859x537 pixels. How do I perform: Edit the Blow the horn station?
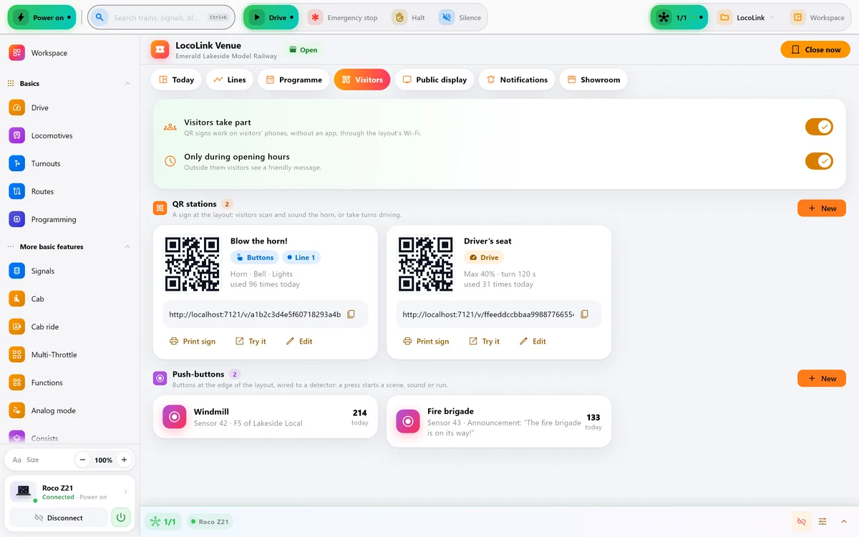[x=299, y=342]
